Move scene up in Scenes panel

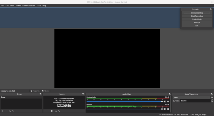(x=10, y=111)
